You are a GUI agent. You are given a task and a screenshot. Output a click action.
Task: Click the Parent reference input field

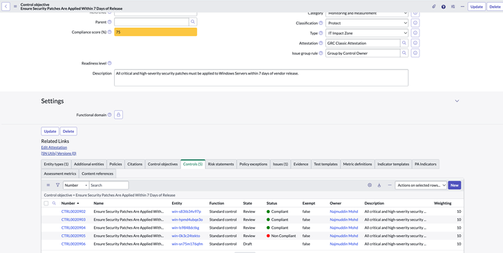(151, 22)
